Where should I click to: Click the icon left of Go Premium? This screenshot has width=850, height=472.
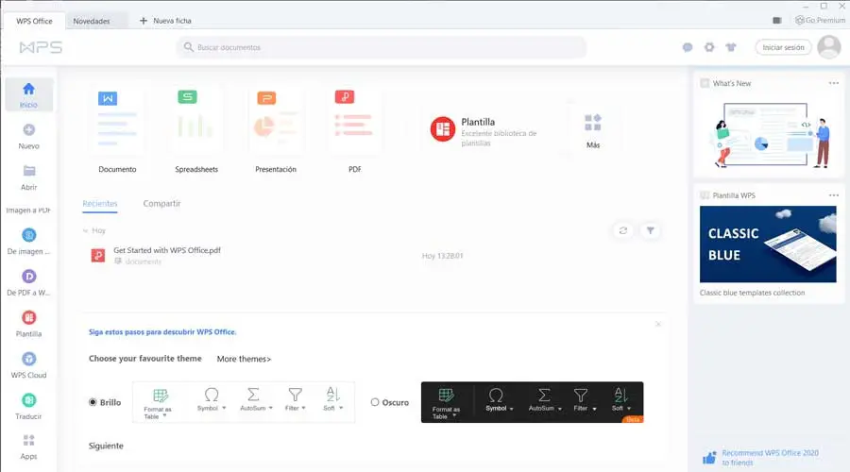[x=777, y=20]
